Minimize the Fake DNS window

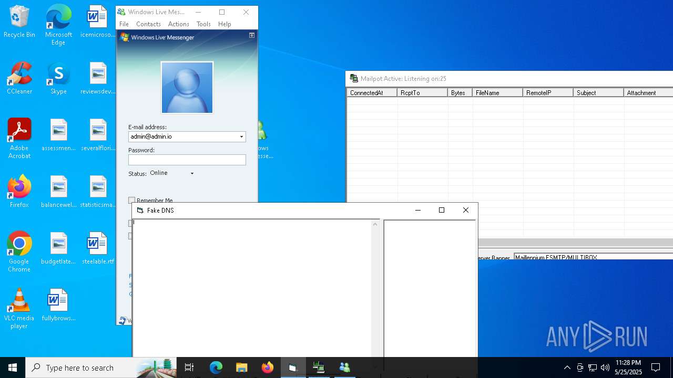pos(418,210)
